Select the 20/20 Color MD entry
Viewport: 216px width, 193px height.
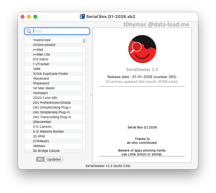(54, 98)
